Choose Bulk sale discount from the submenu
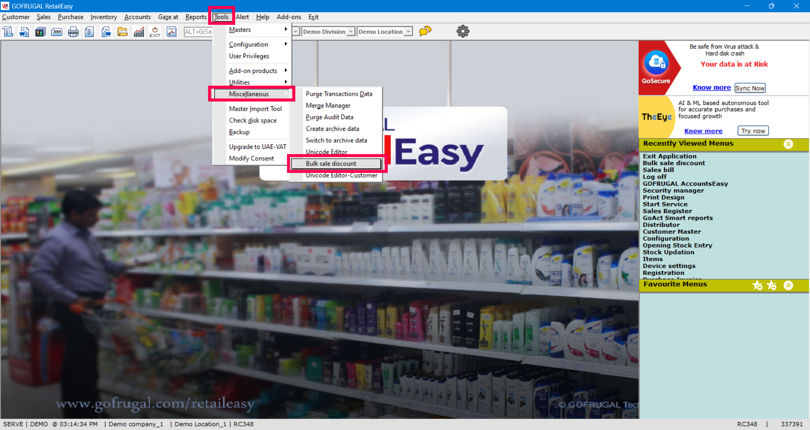The image size is (810, 430). pos(336,163)
